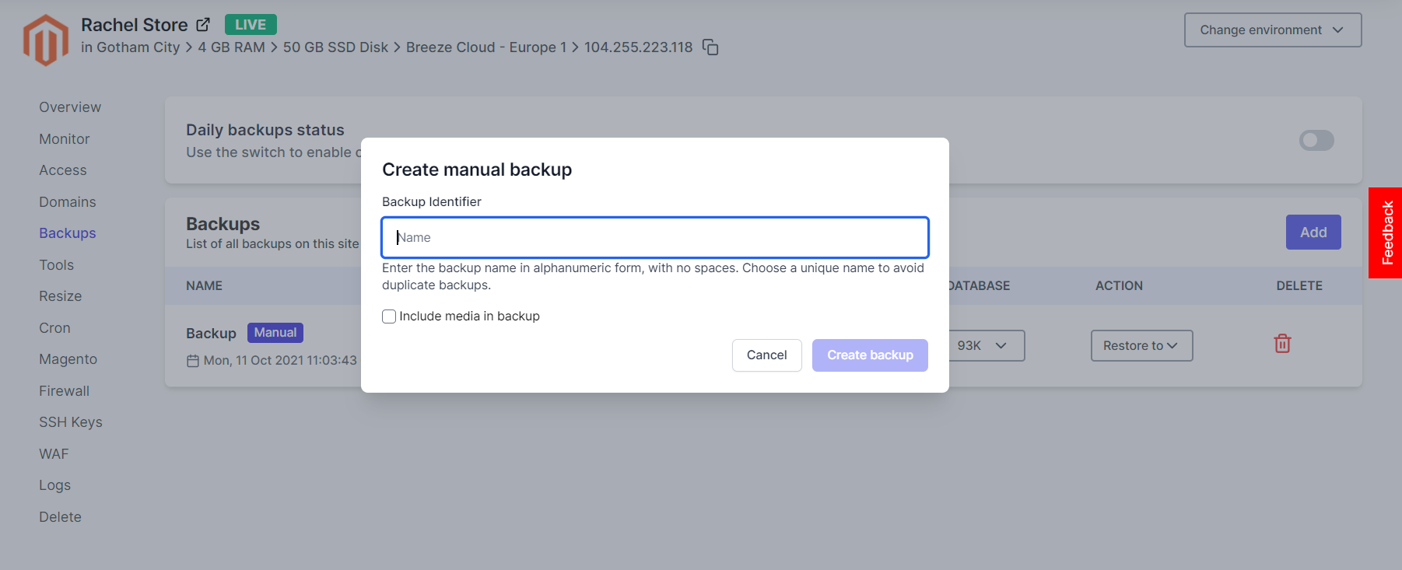
Task: Go to SSH Keys
Action: point(71,422)
